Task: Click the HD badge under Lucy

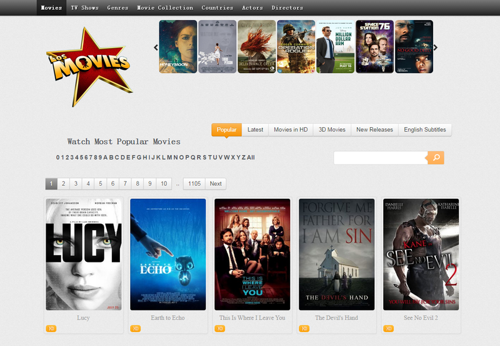Action: pyautogui.click(x=51, y=329)
